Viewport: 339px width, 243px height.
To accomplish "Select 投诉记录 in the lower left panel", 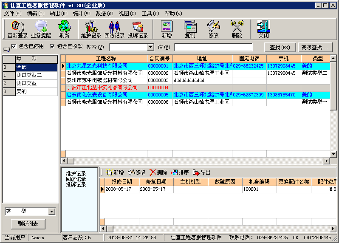I will click(76, 185).
